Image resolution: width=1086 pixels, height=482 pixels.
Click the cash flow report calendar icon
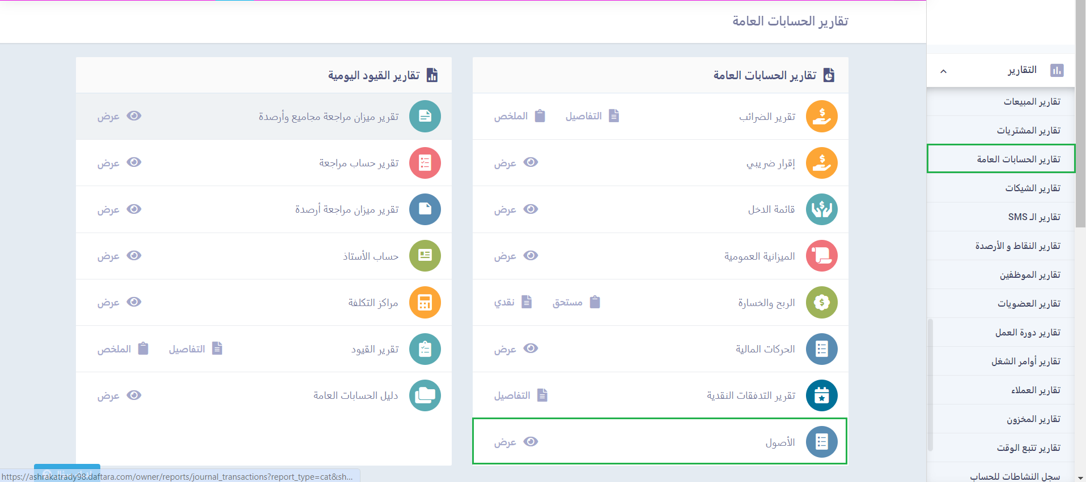click(x=821, y=395)
